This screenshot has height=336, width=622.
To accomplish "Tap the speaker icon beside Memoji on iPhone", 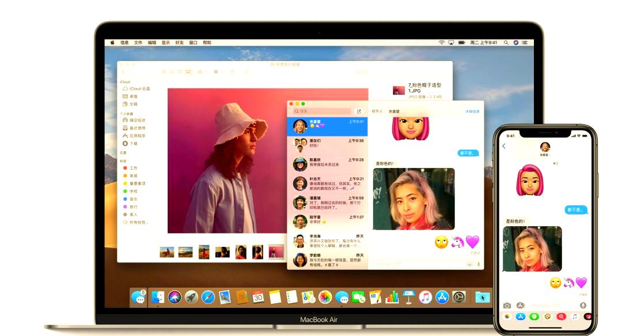I will [x=555, y=163].
